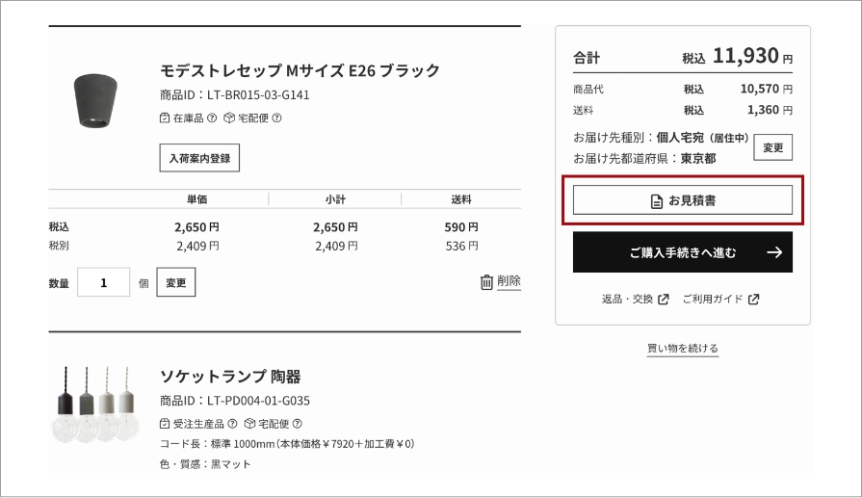The image size is (862, 498).
Task: Proceed with the ご購入手続きへ進む button
Action: coord(682,252)
